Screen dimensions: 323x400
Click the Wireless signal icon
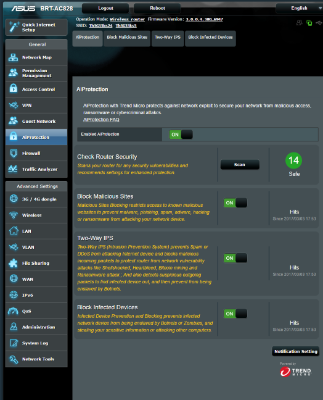pos(14,215)
